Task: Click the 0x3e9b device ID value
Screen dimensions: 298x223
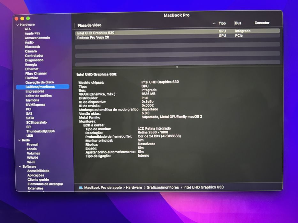Action: [x=148, y=102]
